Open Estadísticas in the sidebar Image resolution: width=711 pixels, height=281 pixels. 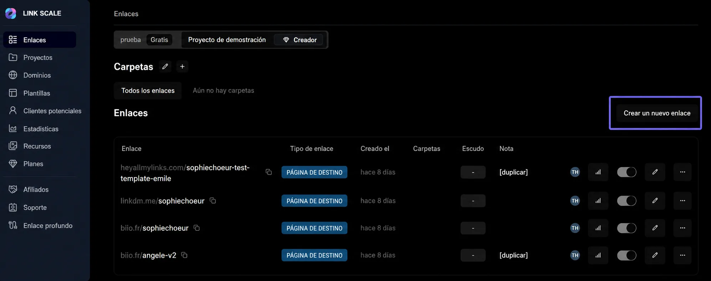click(40, 129)
